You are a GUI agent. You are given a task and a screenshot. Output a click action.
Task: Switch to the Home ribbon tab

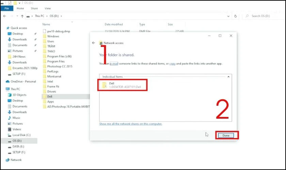[20, 8]
